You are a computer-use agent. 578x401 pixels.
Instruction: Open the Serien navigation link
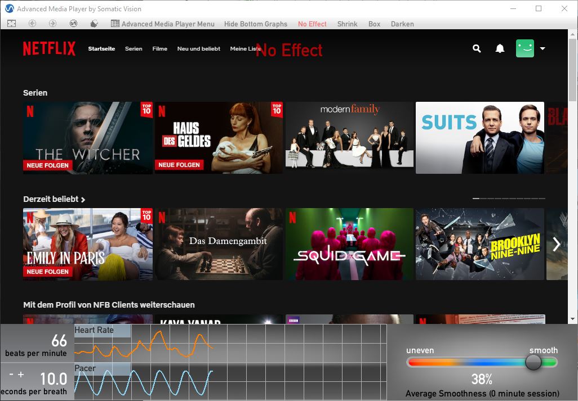(x=134, y=48)
